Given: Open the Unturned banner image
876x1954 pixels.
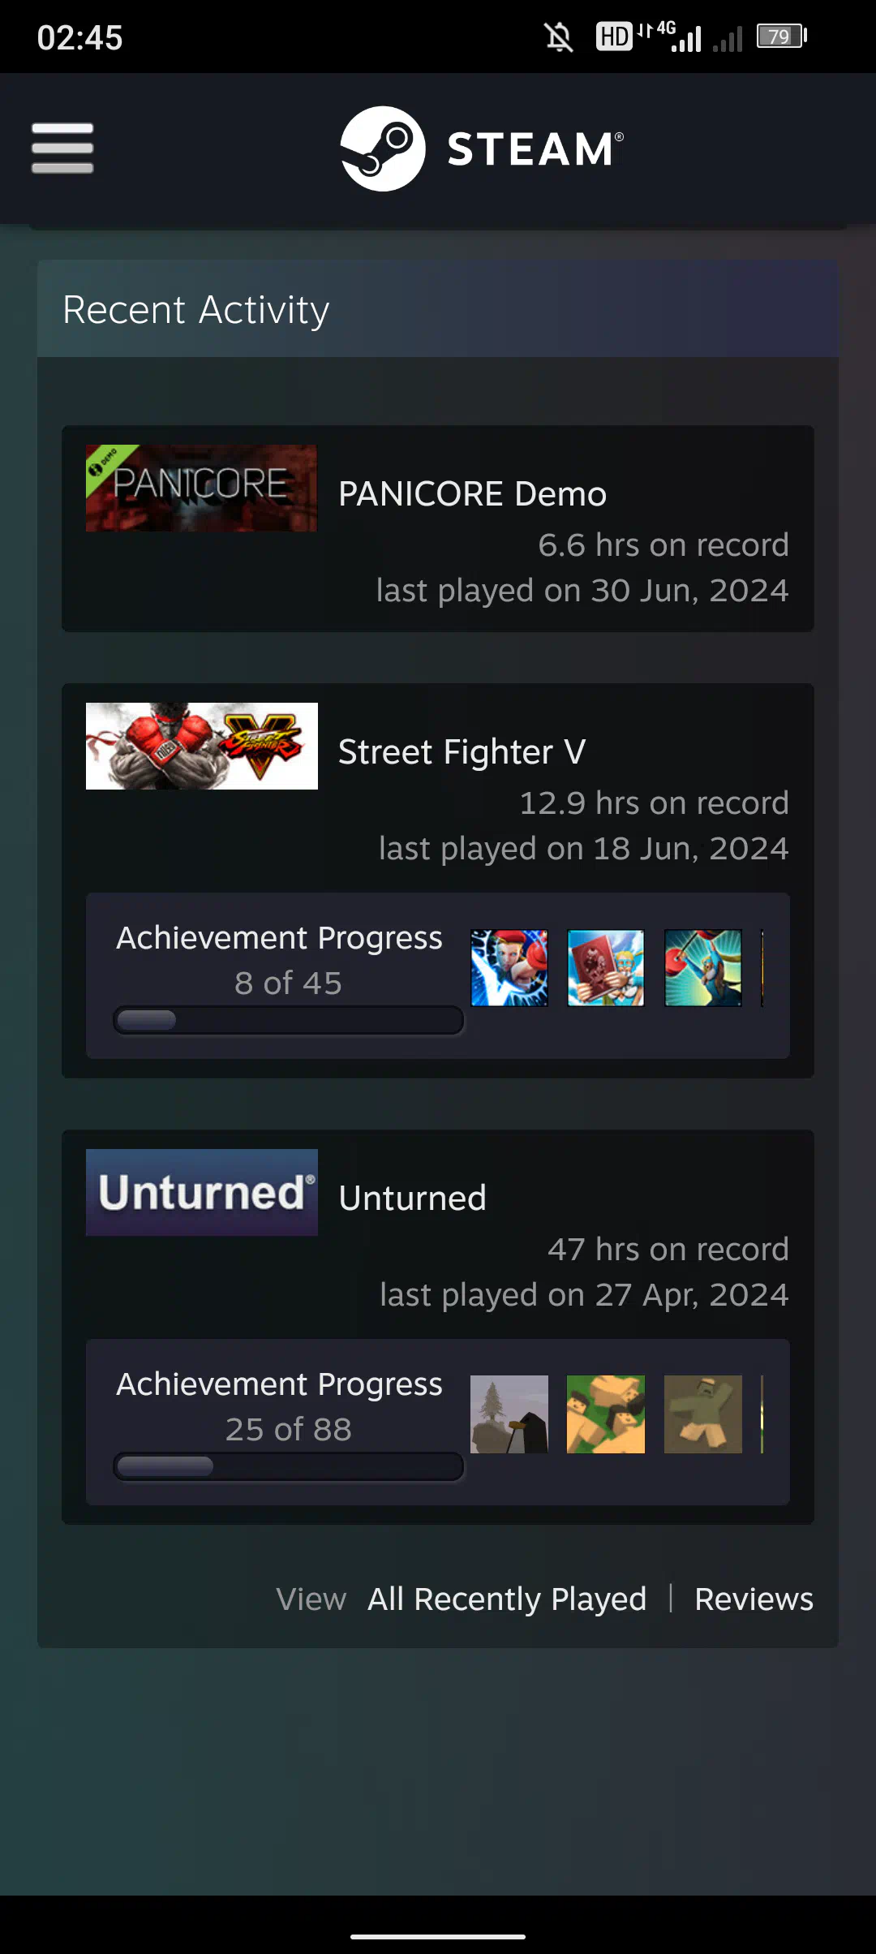Looking at the screenshot, I should pyautogui.click(x=201, y=1192).
